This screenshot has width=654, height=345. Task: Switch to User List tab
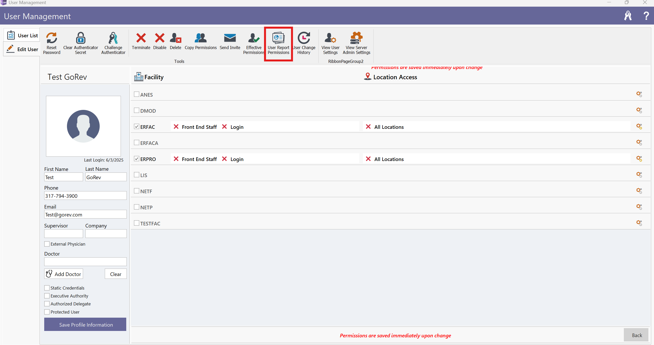pos(22,35)
